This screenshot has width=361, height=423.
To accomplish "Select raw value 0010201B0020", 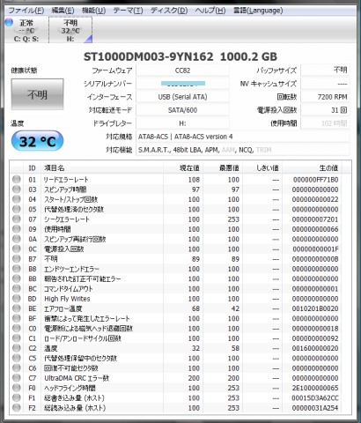I will pos(315,308).
